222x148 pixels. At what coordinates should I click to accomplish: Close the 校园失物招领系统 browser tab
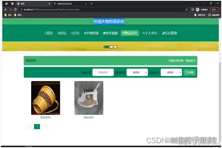(85, 4)
